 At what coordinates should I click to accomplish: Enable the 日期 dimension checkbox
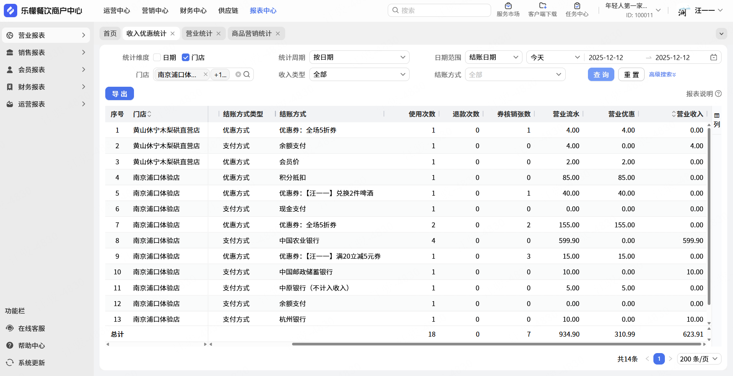pyautogui.click(x=157, y=57)
